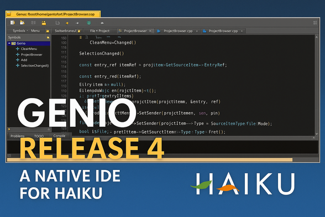
Task: Click the editor scrollbar up arrow
Action: click(317, 37)
